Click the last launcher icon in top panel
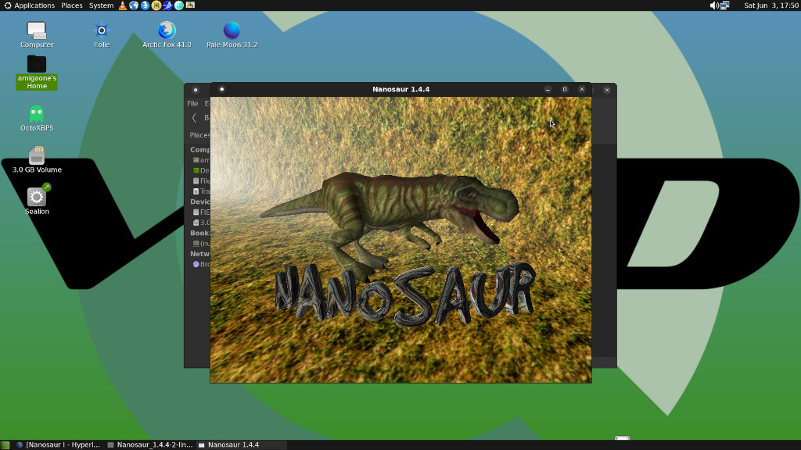 pyautogui.click(x=190, y=5)
